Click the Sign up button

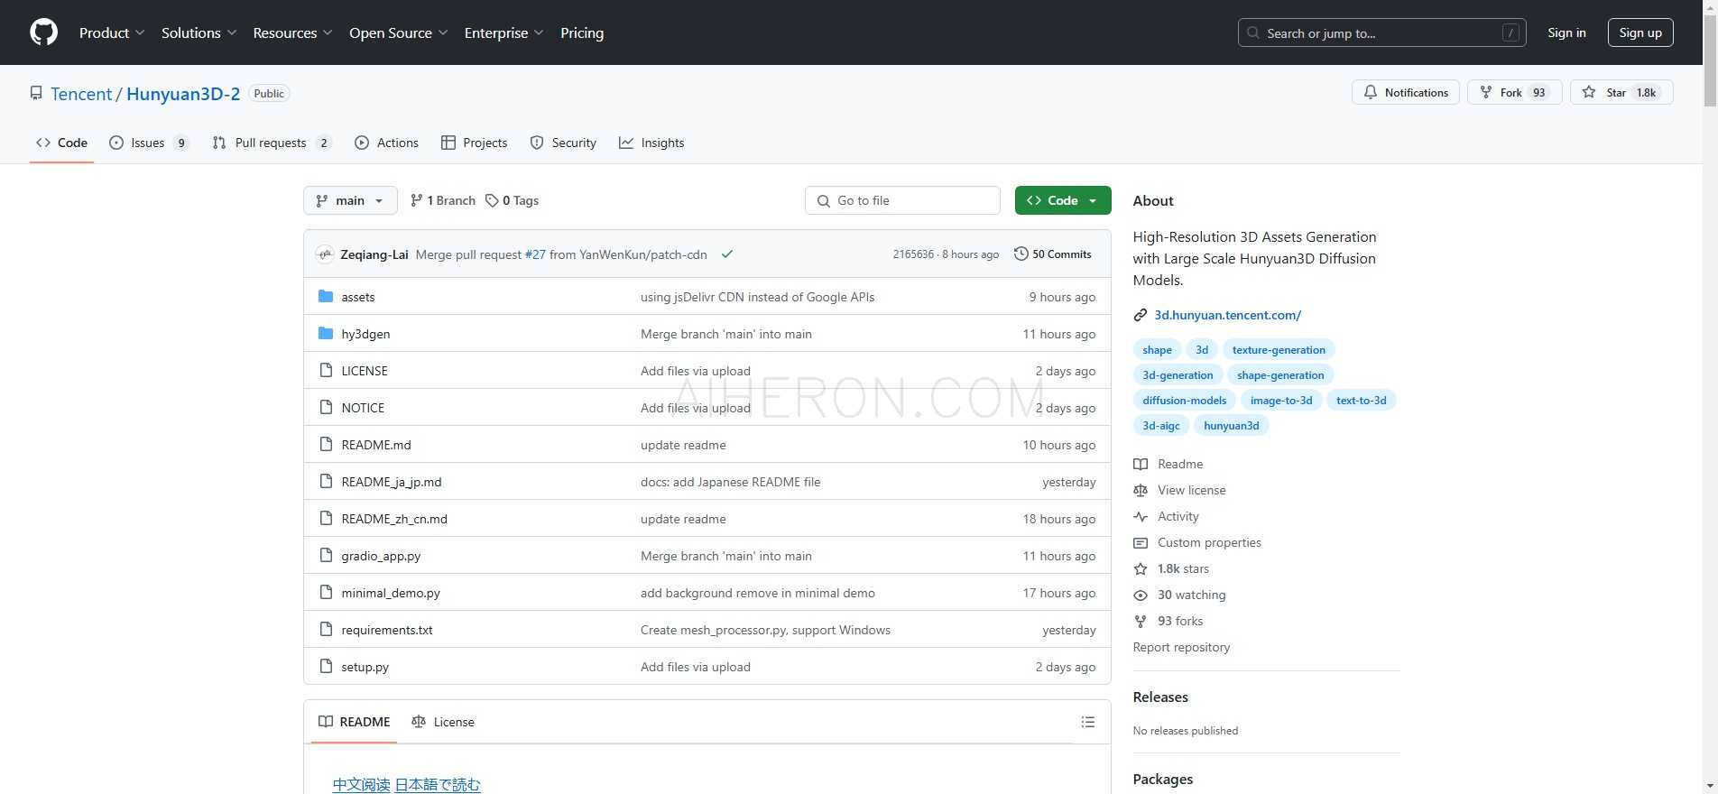click(x=1640, y=32)
